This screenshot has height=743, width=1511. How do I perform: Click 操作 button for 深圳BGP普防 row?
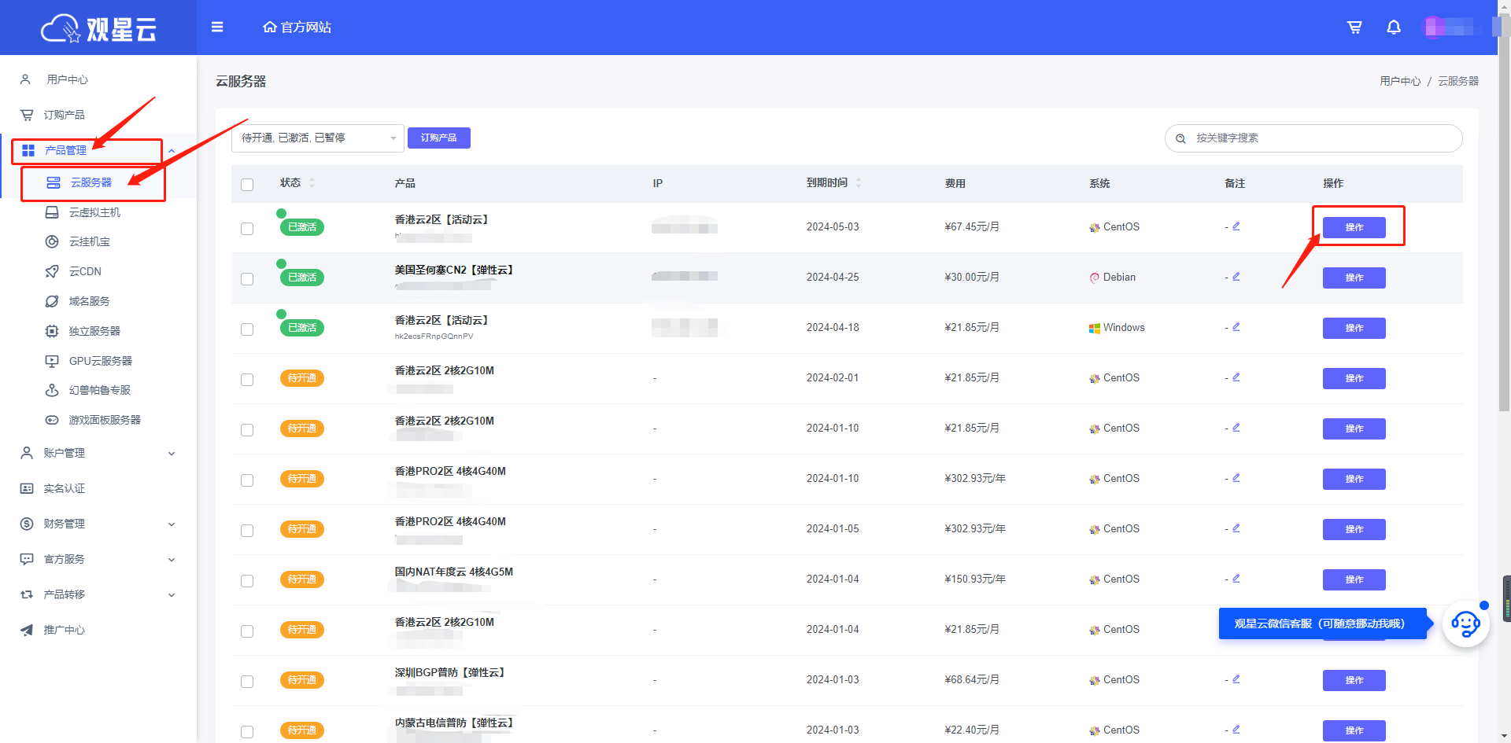pos(1354,680)
